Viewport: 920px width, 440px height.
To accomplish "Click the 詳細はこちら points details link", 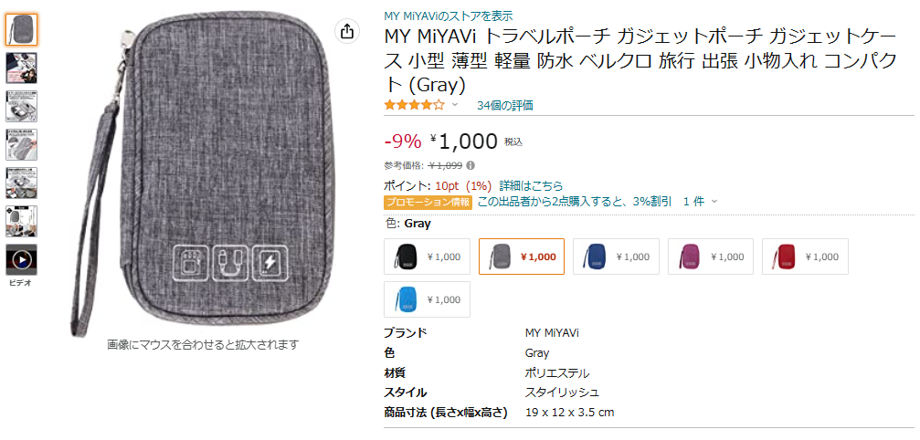I will click(x=531, y=185).
